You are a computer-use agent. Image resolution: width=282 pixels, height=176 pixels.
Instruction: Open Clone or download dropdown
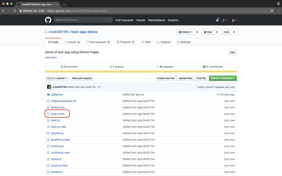pyautogui.click(x=223, y=78)
